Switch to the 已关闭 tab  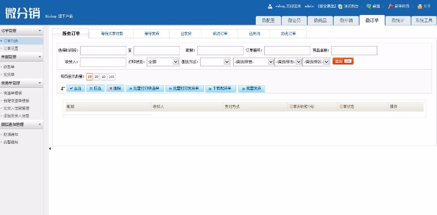coord(254,33)
